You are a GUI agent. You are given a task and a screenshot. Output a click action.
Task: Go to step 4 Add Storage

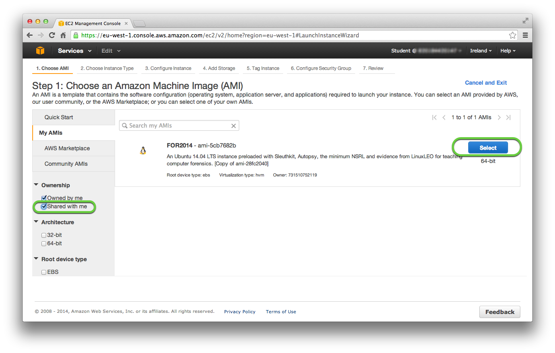(219, 68)
